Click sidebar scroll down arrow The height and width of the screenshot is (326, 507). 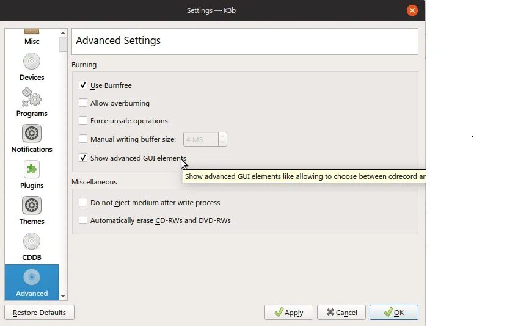[x=63, y=296]
